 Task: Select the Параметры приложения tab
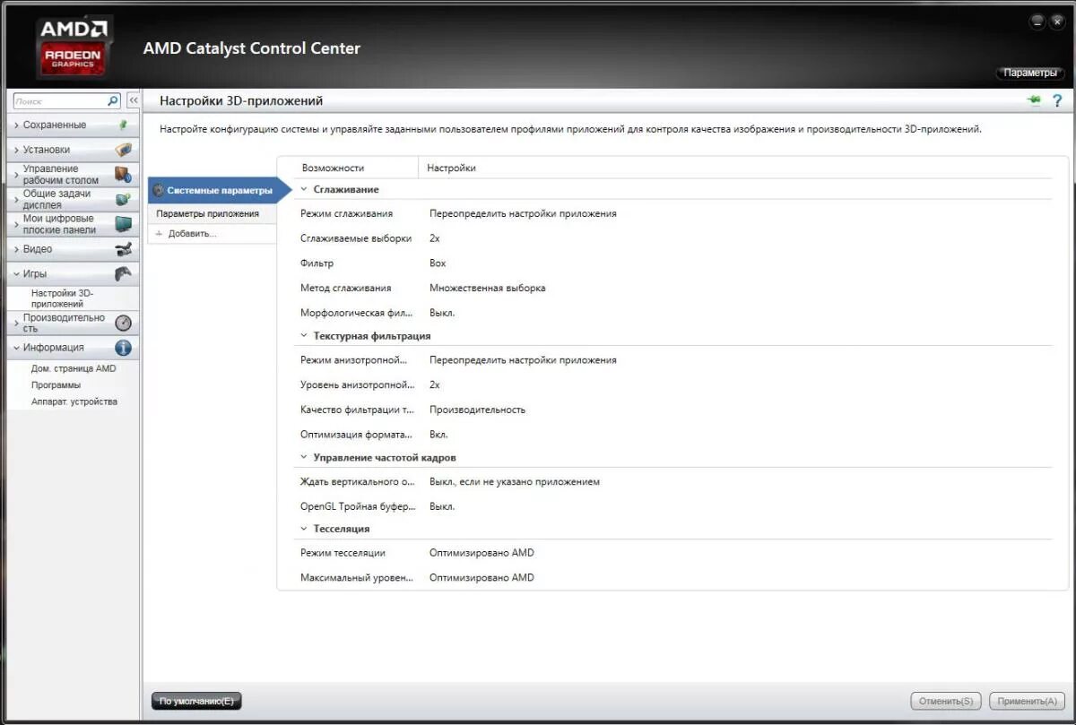point(212,214)
